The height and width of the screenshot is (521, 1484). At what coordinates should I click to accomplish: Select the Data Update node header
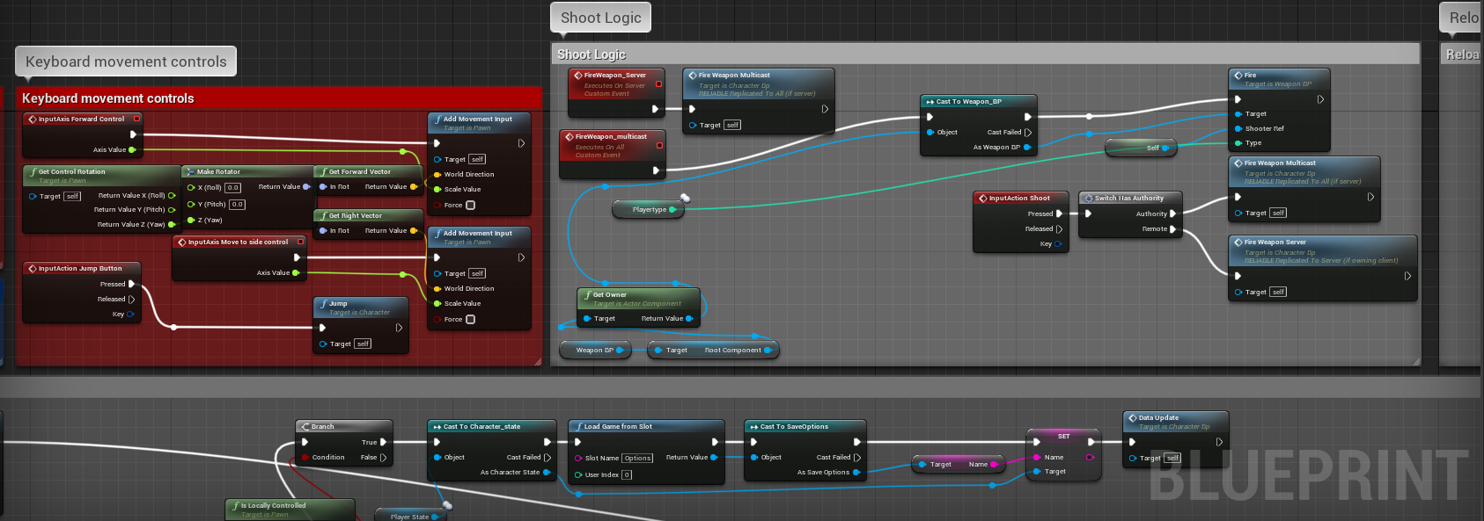[1175, 422]
